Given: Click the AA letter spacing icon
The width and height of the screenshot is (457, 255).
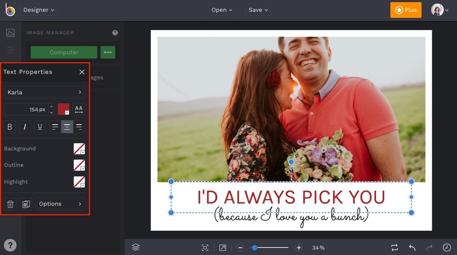Looking at the screenshot, I should click(79, 109).
